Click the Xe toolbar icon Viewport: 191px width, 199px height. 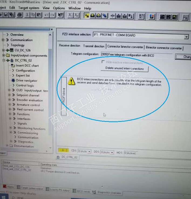click(x=76, y=15)
